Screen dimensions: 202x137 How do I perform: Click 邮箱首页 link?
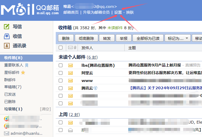[x=71, y=12]
